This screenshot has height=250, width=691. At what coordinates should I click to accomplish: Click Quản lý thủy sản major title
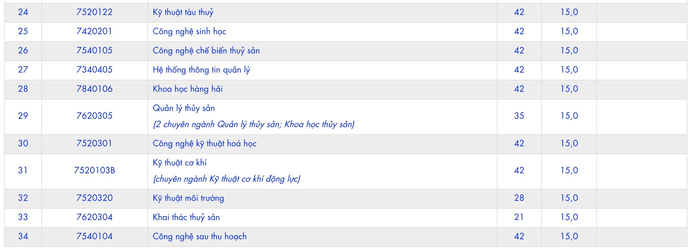pos(183,108)
